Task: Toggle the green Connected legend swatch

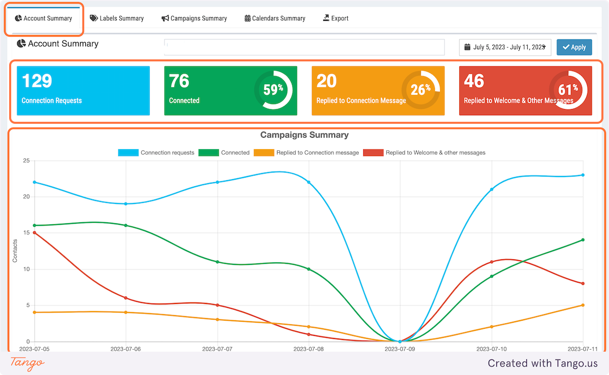Action: 208,152
